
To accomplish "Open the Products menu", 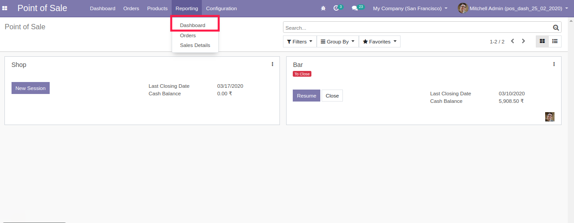I will click(x=157, y=8).
